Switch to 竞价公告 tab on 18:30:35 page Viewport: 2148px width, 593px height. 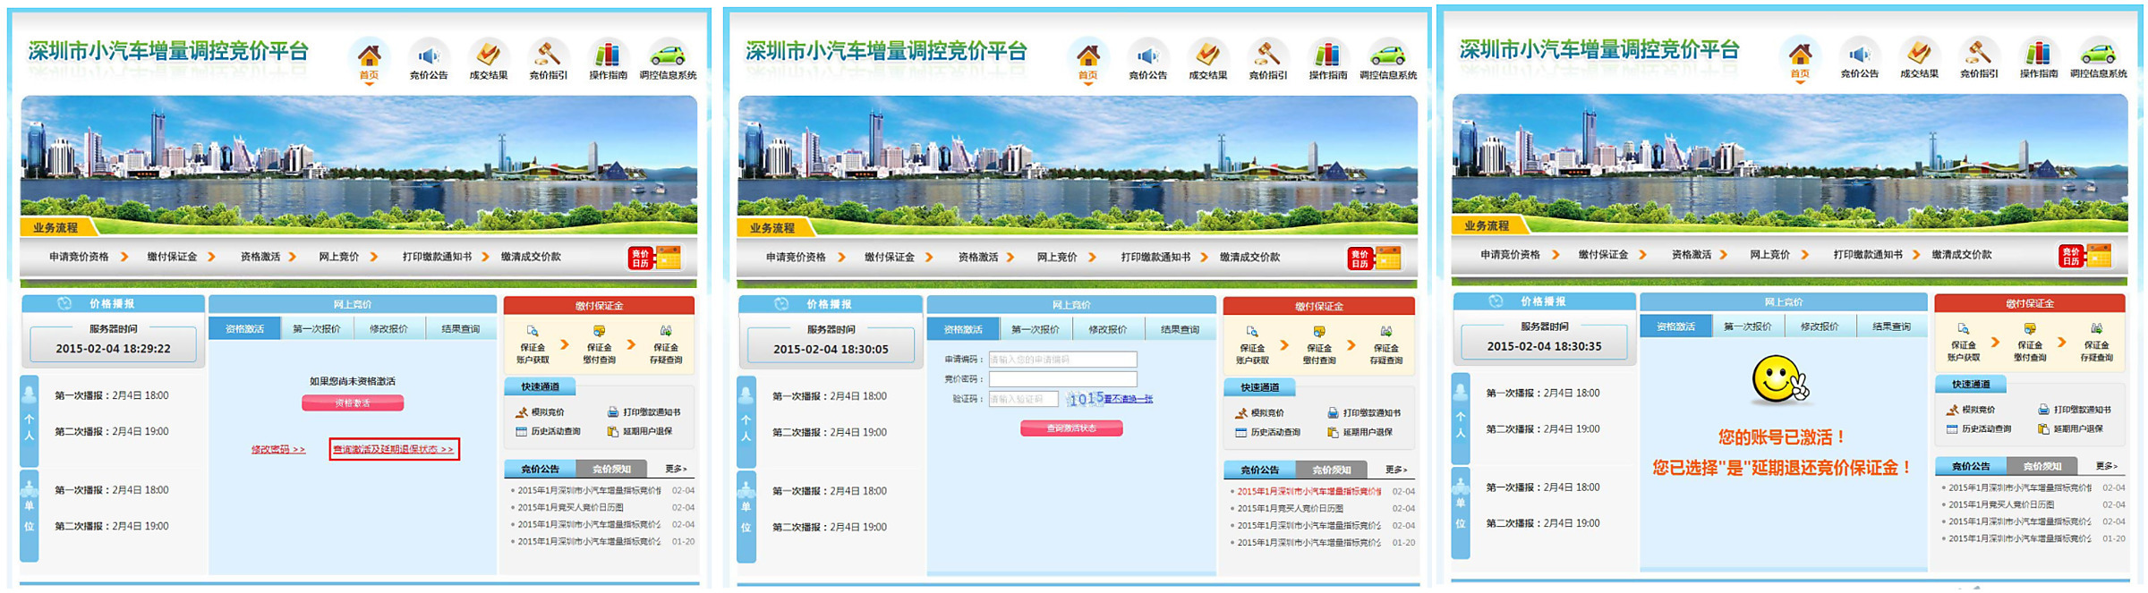point(1971,466)
